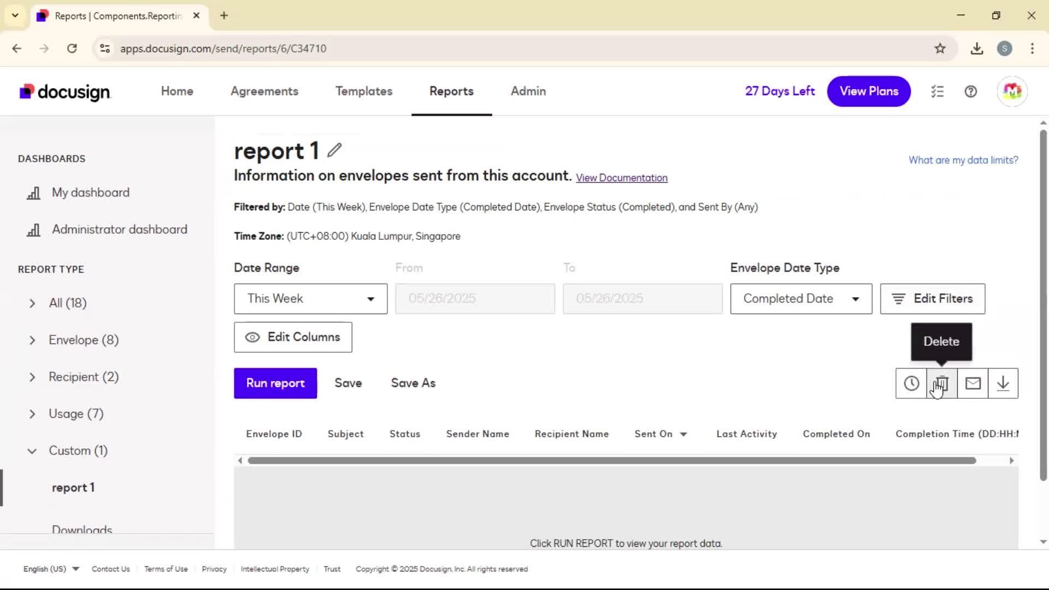This screenshot has height=590, width=1049.
Task: Expand the Usage (7) report type
Action: tap(32, 414)
